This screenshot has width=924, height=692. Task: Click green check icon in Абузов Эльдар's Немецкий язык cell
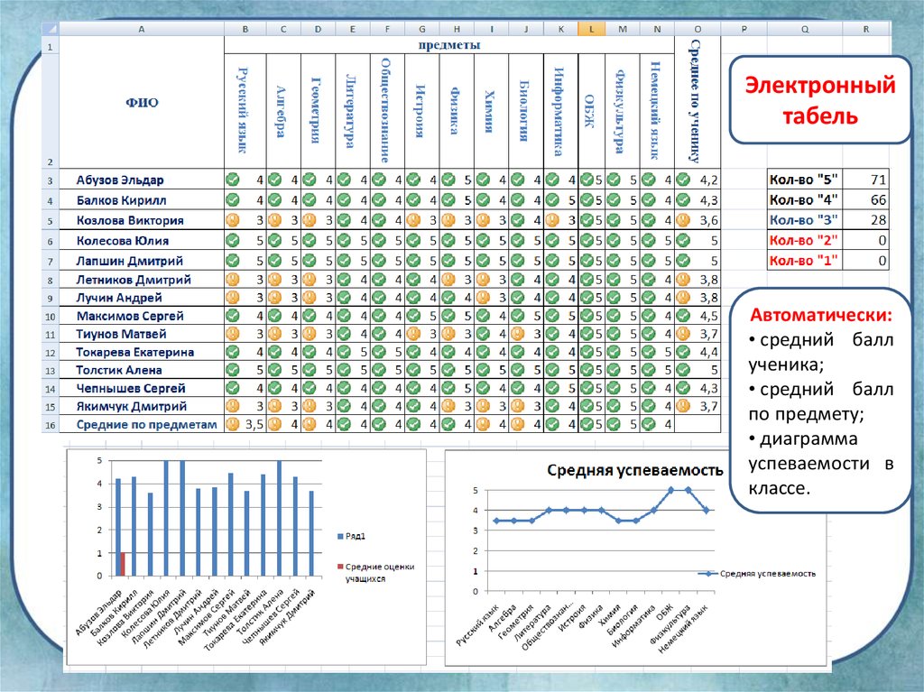(648, 180)
